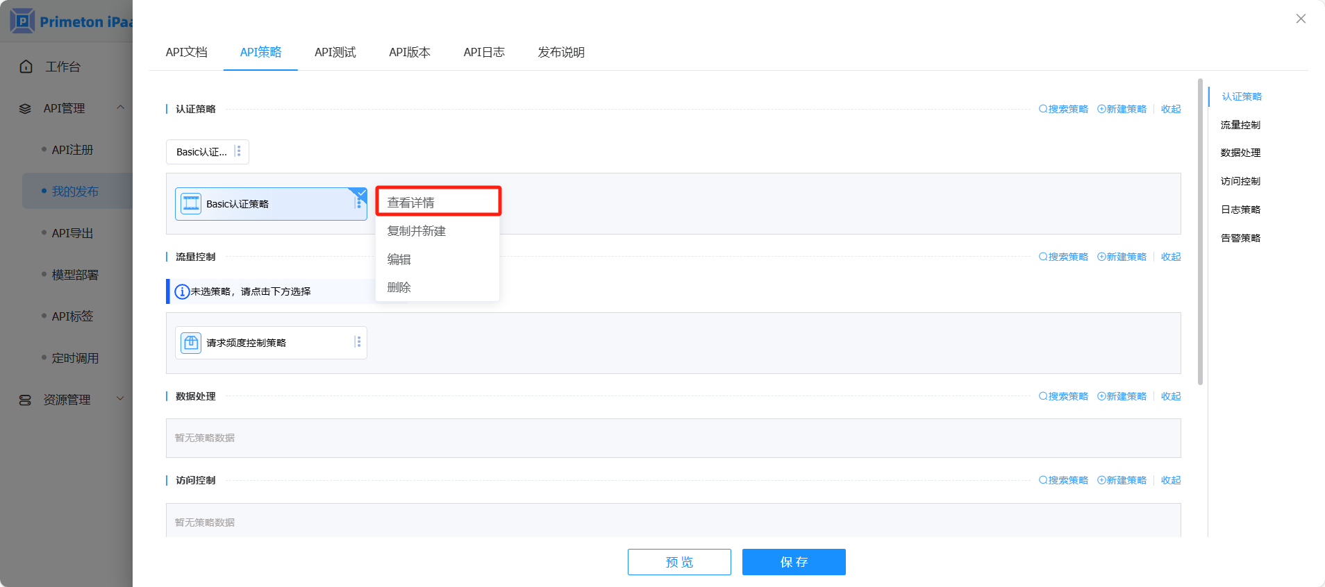This screenshot has width=1325, height=587.
Task: Select the 请求频度控制策略 policy card
Action: click(x=271, y=343)
